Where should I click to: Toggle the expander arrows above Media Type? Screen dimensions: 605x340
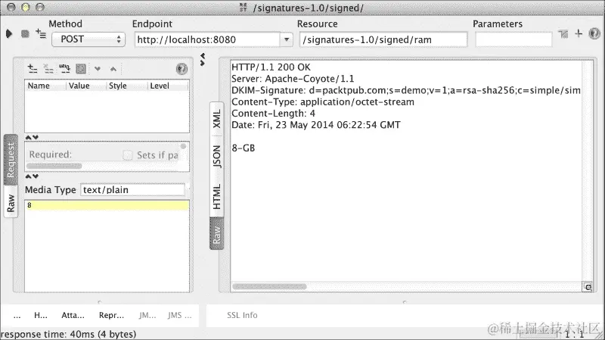(32, 176)
